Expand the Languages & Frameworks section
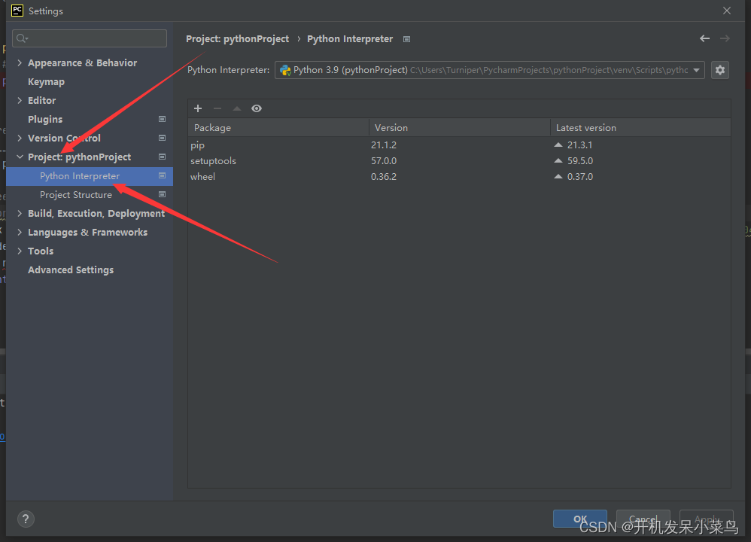This screenshot has height=542, width=751. [x=20, y=232]
